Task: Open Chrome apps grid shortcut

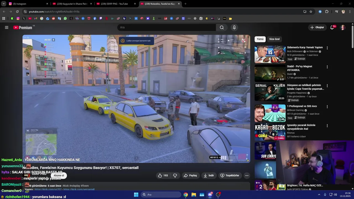Action: (4, 19)
